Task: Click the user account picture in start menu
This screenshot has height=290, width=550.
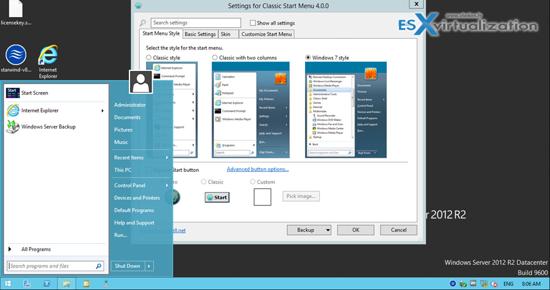Action: pyautogui.click(x=141, y=82)
